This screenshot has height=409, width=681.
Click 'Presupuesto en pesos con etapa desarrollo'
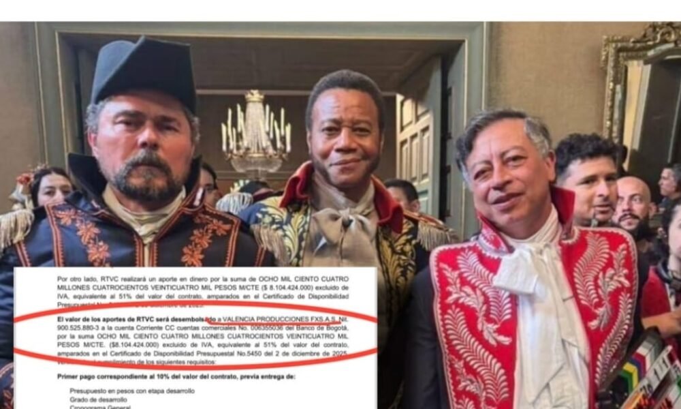(x=132, y=391)
